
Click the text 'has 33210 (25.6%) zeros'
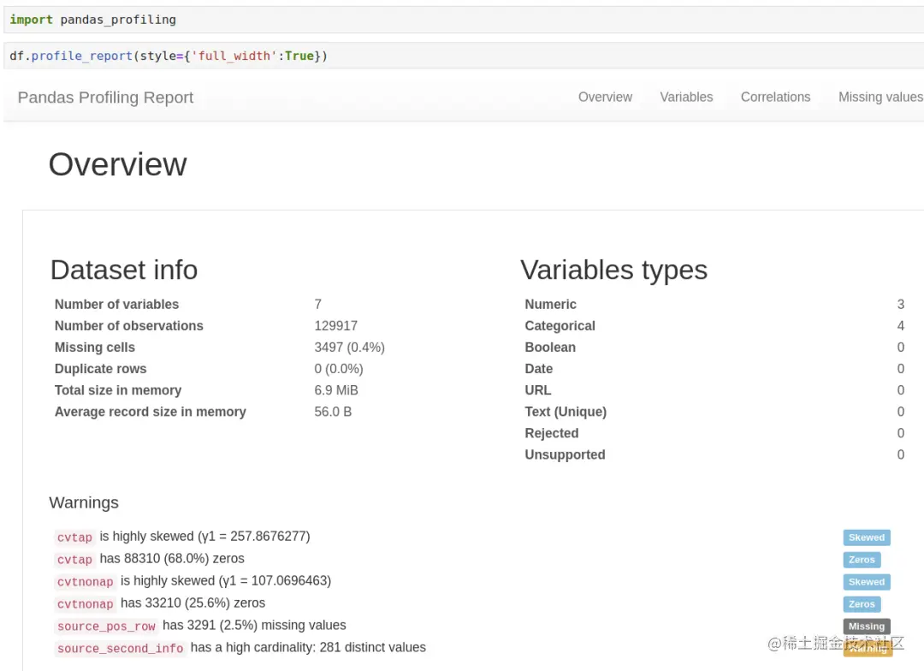[192, 603]
